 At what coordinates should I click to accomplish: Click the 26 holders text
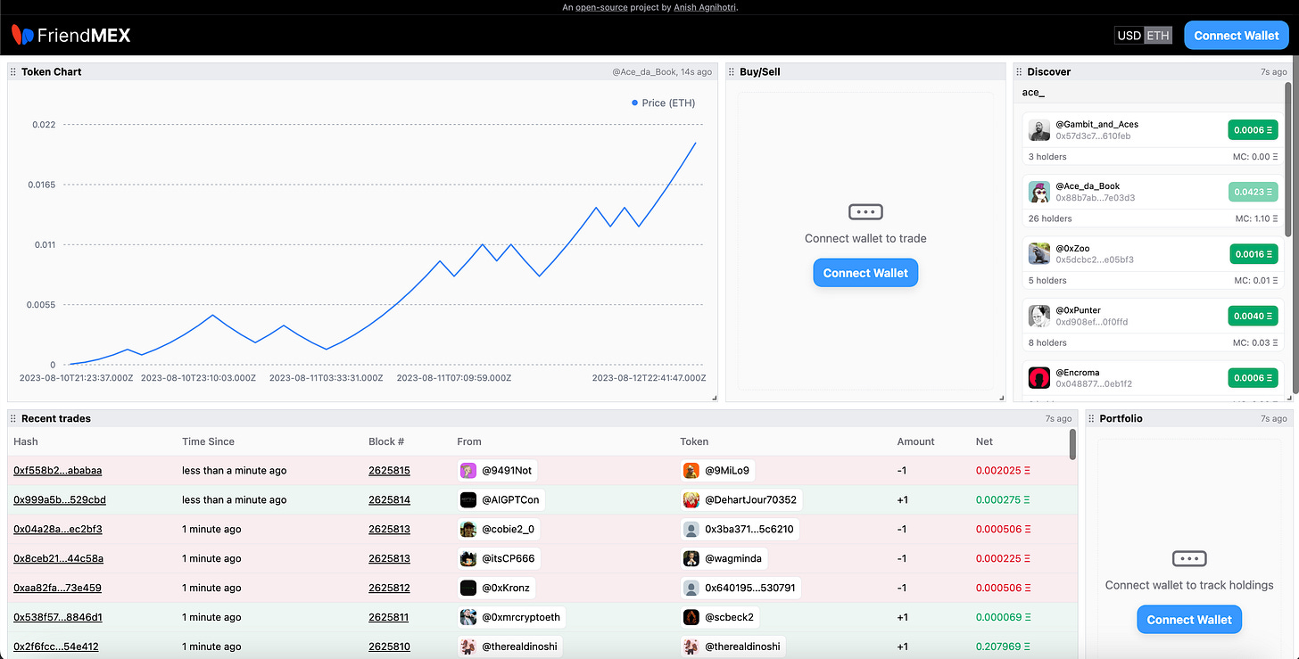pos(1050,218)
